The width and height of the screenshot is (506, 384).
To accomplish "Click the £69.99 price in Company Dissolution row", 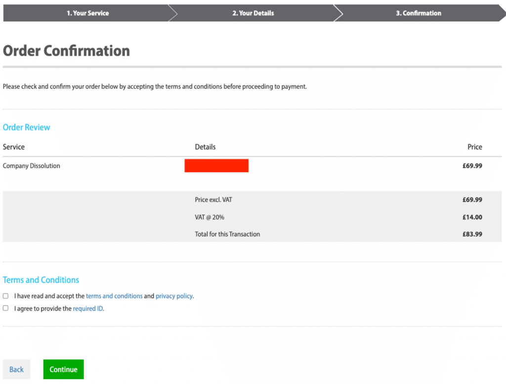I will click(472, 166).
